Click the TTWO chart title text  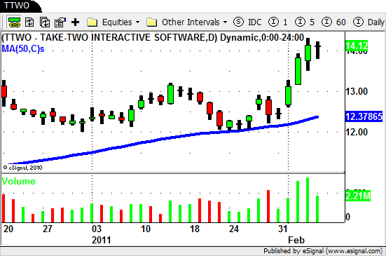pyautogui.click(x=153, y=38)
